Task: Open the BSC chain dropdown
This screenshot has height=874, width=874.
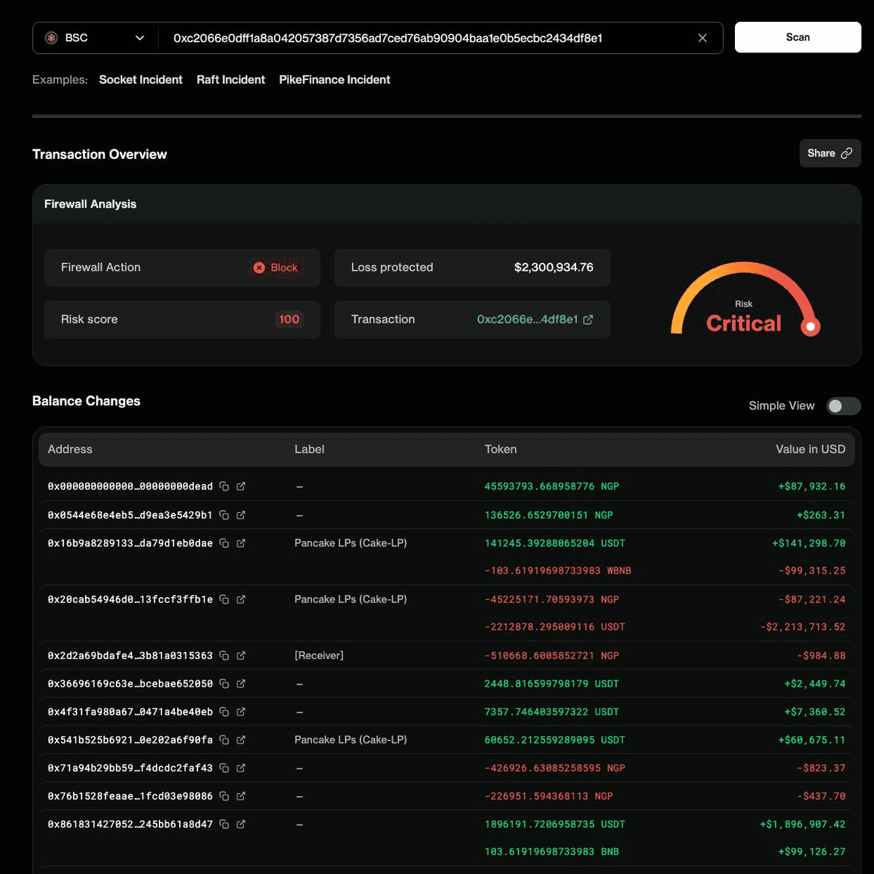Action: [95, 38]
